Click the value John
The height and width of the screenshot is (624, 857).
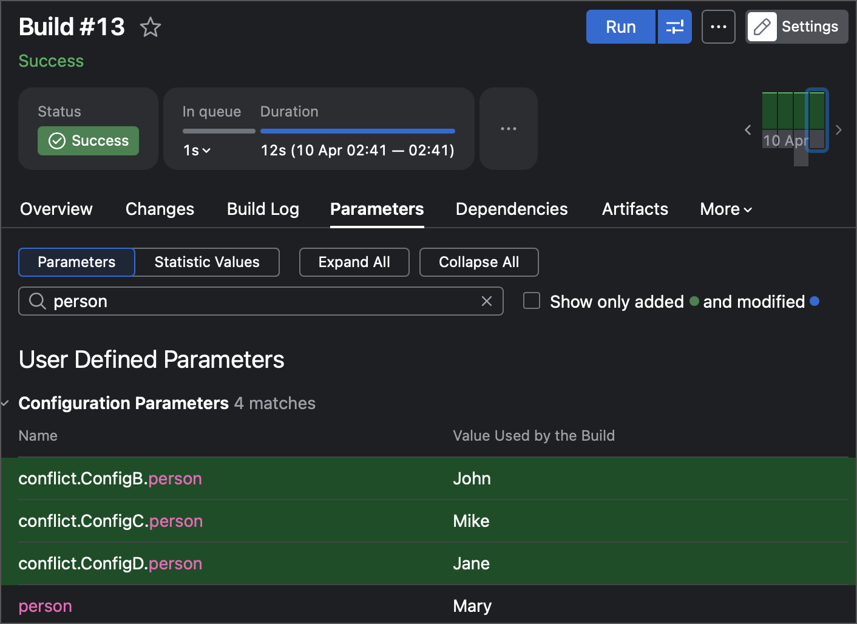click(472, 478)
